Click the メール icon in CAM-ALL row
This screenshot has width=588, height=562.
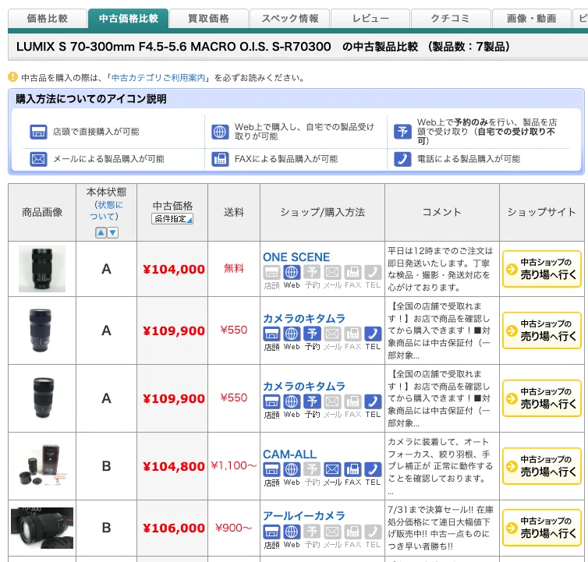coord(332,469)
